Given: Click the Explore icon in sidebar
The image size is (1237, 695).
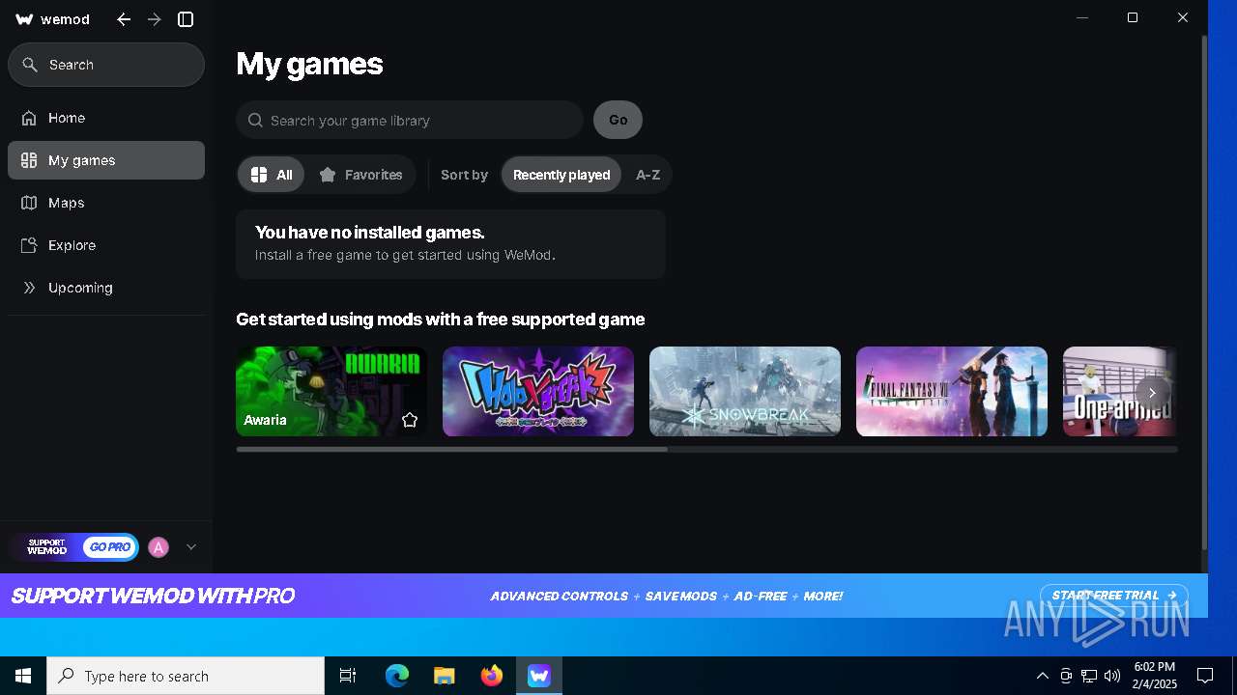Looking at the screenshot, I should click(x=29, y=245).
